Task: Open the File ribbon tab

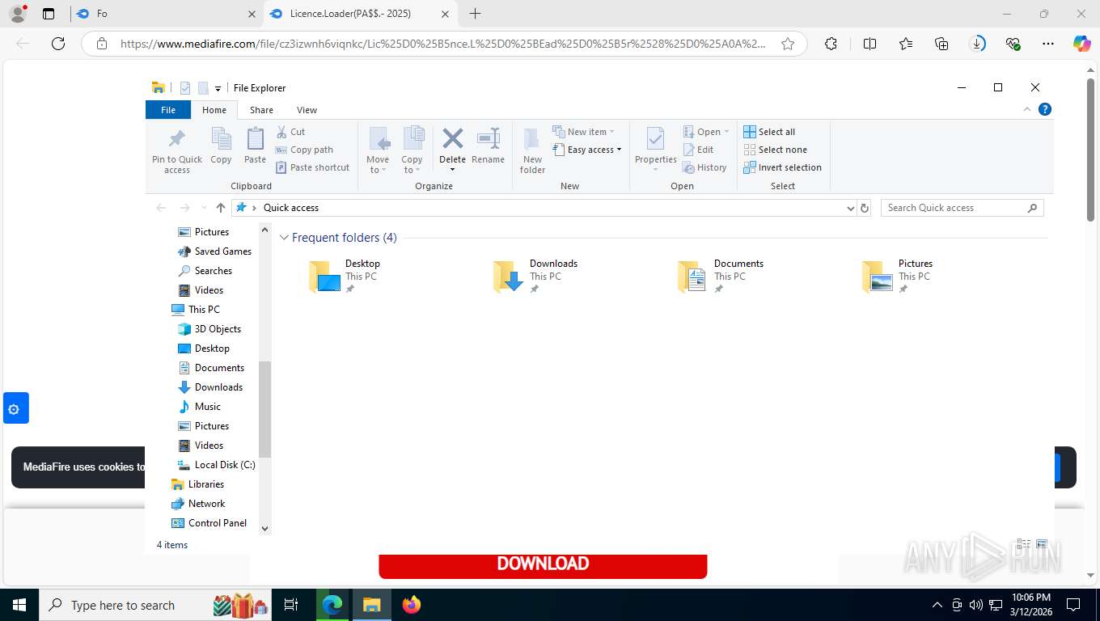Action: [168, 110]
